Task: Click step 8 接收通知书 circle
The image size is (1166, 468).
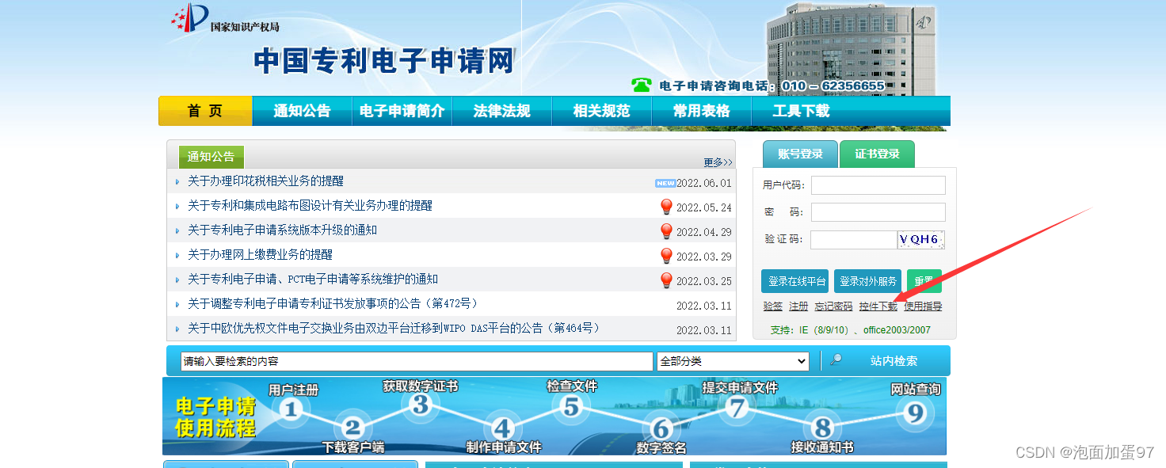Action: click(x=822, y=428)
